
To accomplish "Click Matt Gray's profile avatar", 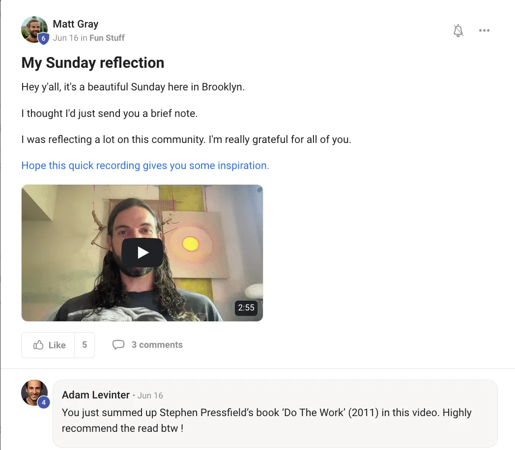I will click(x=34, y=29).
